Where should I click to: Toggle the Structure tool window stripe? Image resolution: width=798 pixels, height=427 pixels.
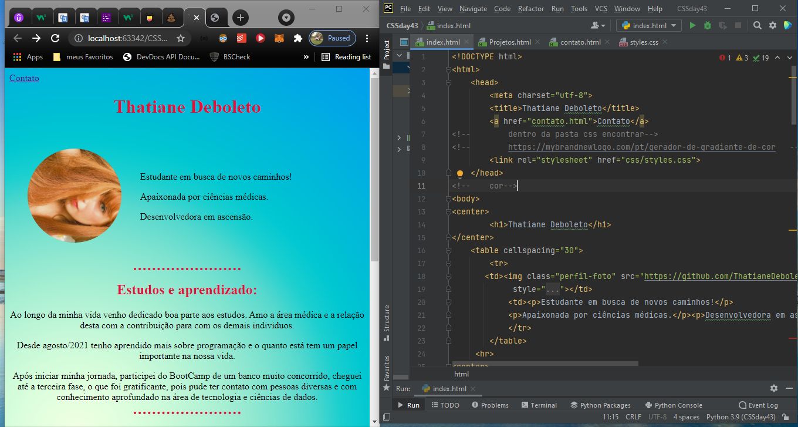tap(386, 319)
